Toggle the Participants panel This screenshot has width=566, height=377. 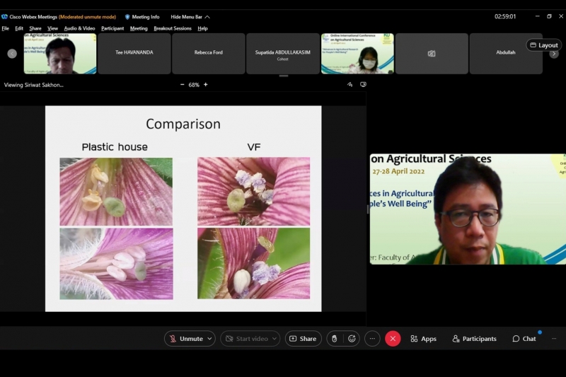coord(474,339)
